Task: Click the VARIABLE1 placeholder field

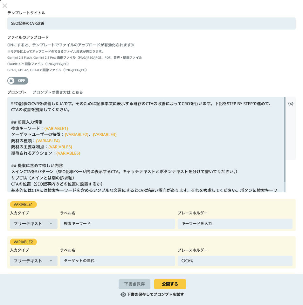Action: click(235, 224)
